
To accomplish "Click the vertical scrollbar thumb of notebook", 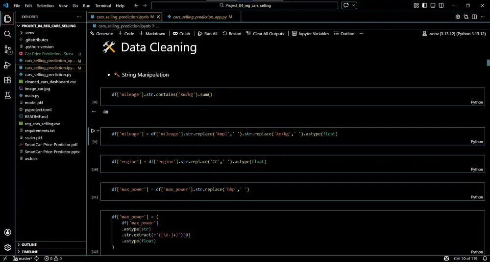I will [x=488, y=63].
